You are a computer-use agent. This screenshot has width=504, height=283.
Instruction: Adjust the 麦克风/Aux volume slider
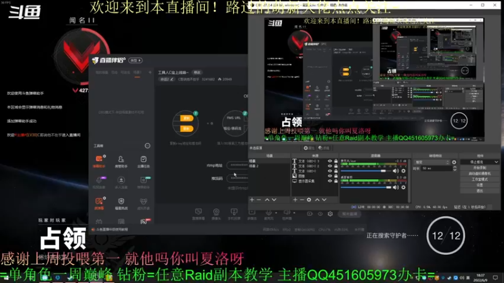(365, 171)
